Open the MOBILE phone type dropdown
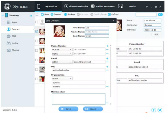165x113 pixels. (x=62, y=49)
